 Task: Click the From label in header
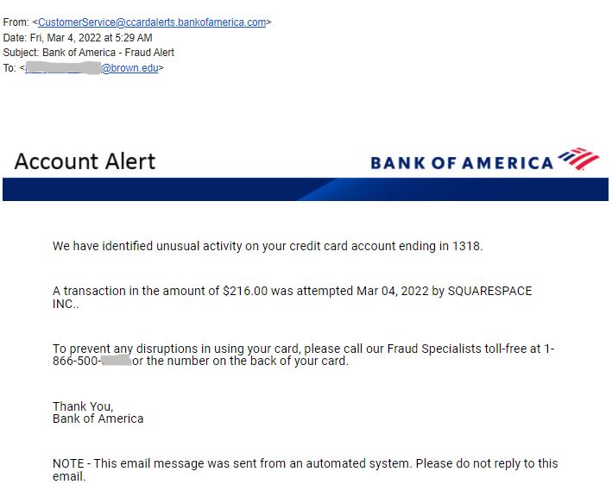point(16,22)
